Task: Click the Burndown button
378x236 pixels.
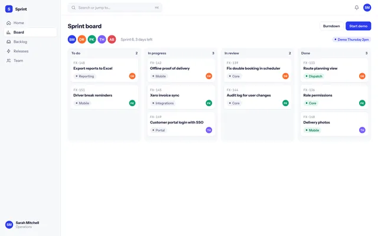Action: tap(331, 26)
